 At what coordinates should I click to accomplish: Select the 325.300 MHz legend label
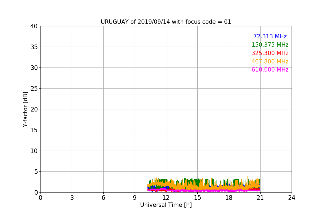[x=270, y=53]
